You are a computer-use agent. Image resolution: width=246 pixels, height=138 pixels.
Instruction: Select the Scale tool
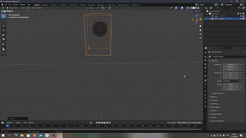[x=3, y=34]
